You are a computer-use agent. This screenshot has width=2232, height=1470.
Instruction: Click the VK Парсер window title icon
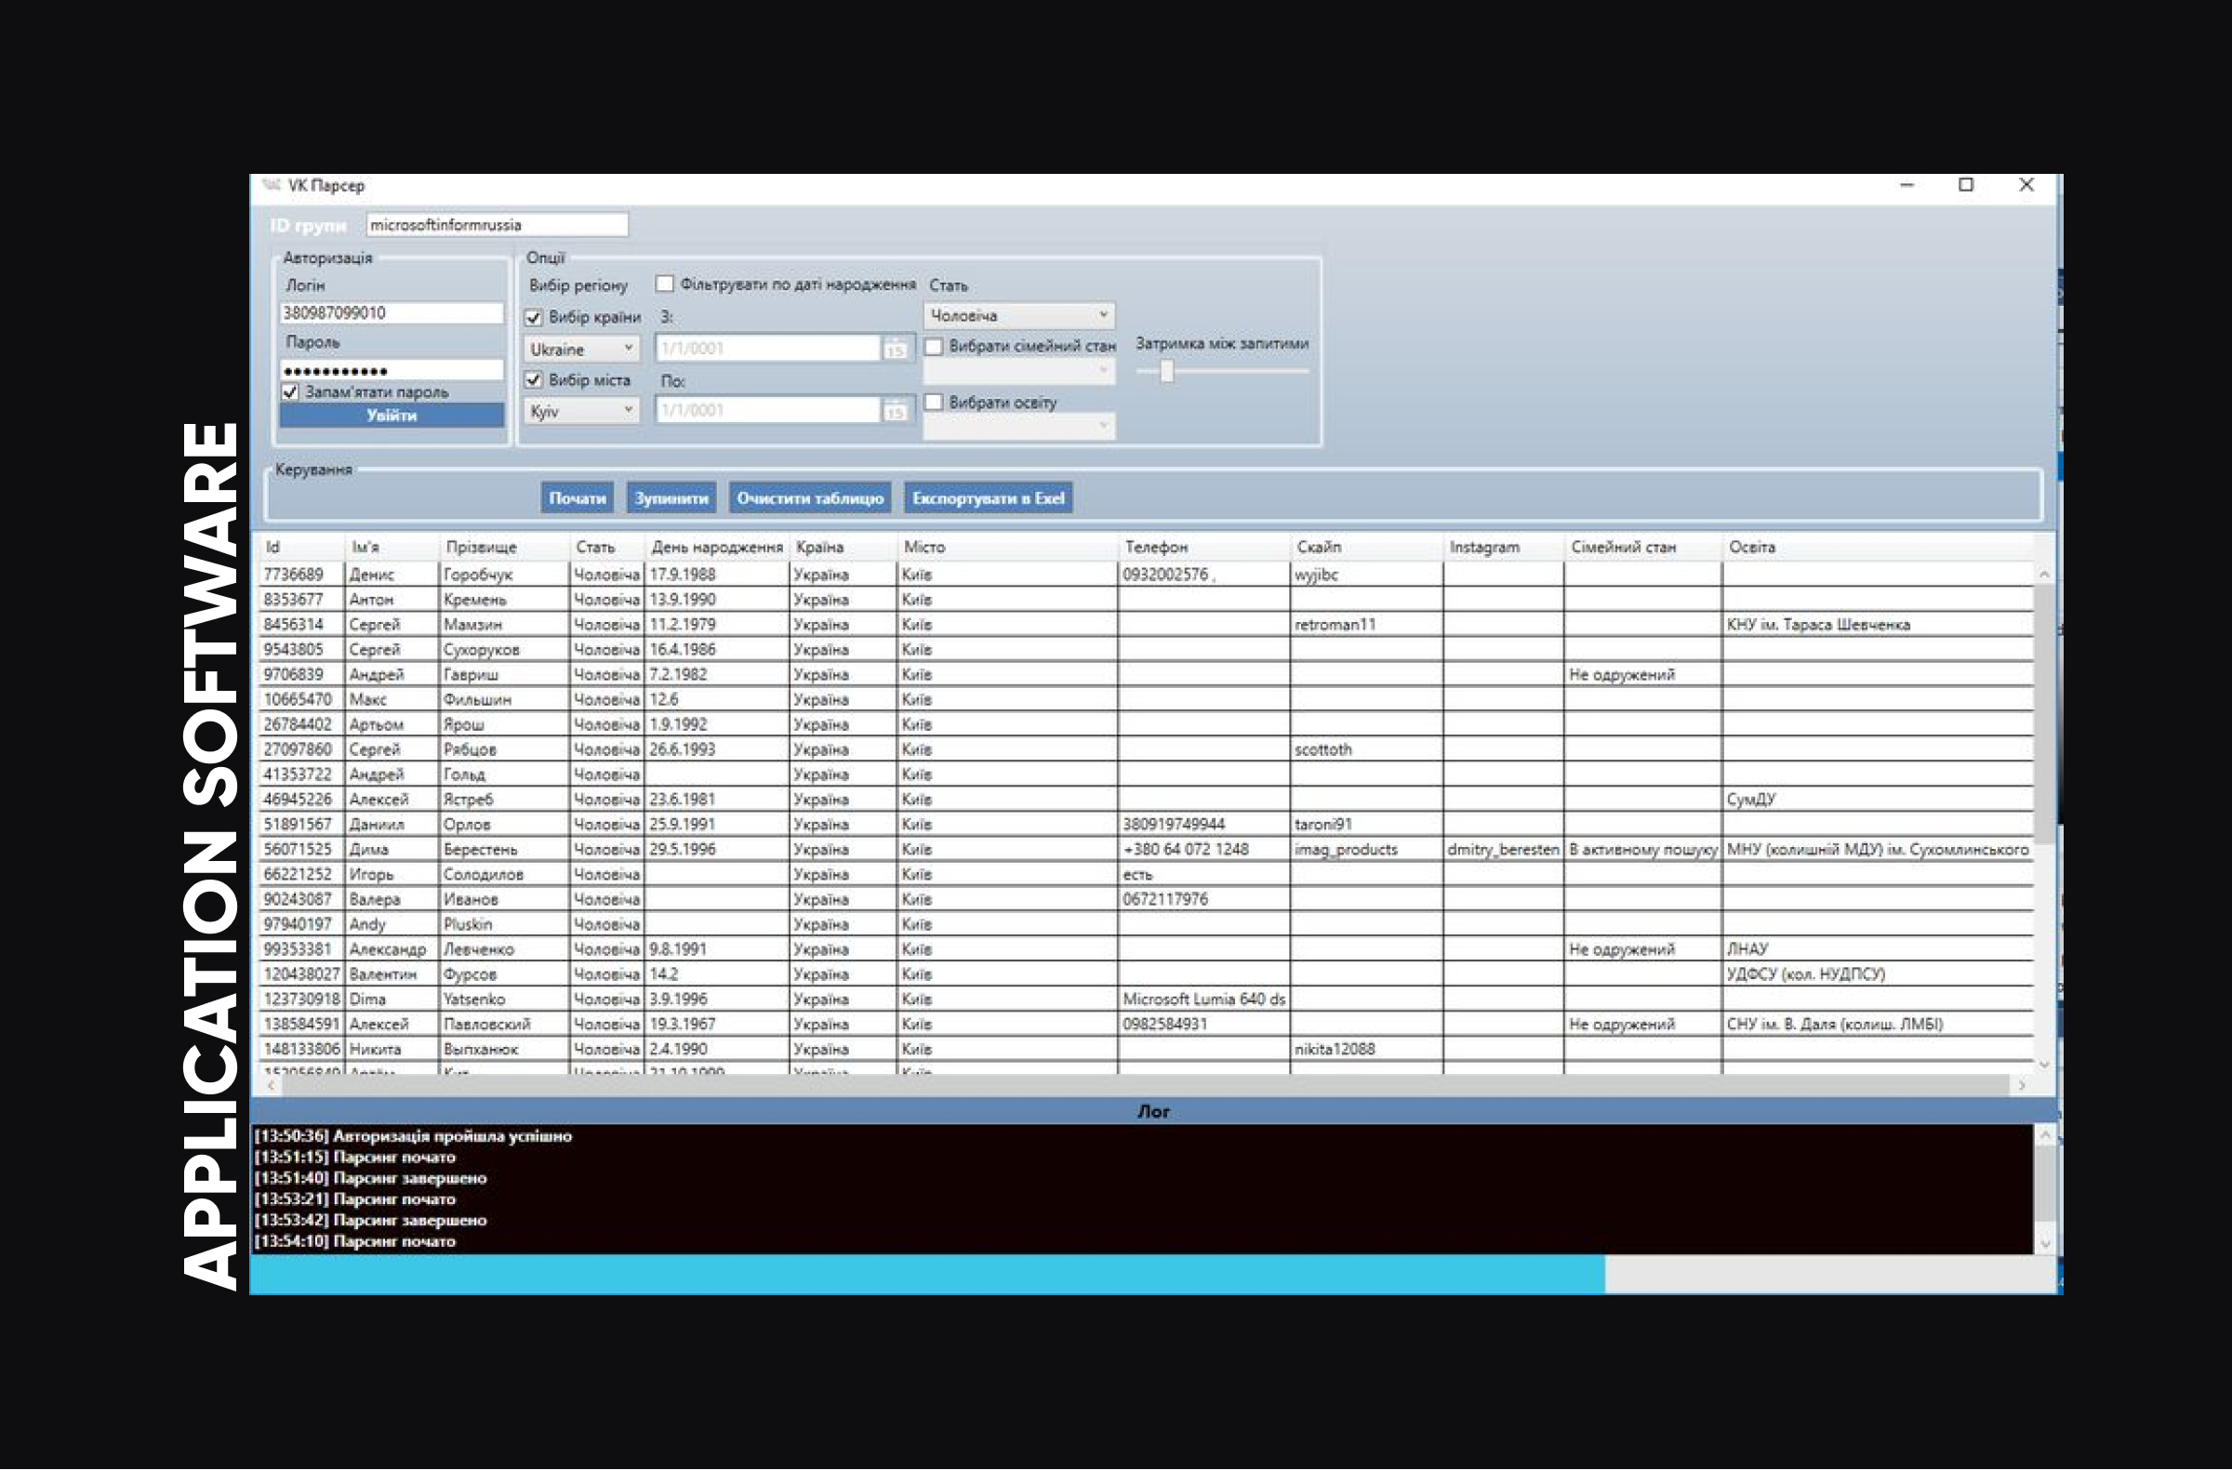[272, 185]
